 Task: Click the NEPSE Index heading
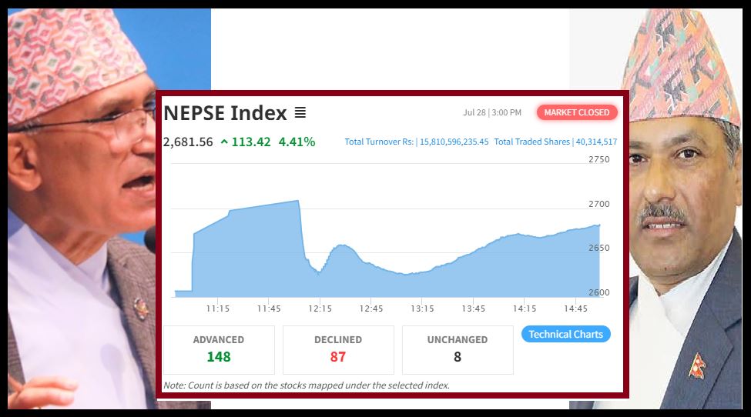pos(225,113)
